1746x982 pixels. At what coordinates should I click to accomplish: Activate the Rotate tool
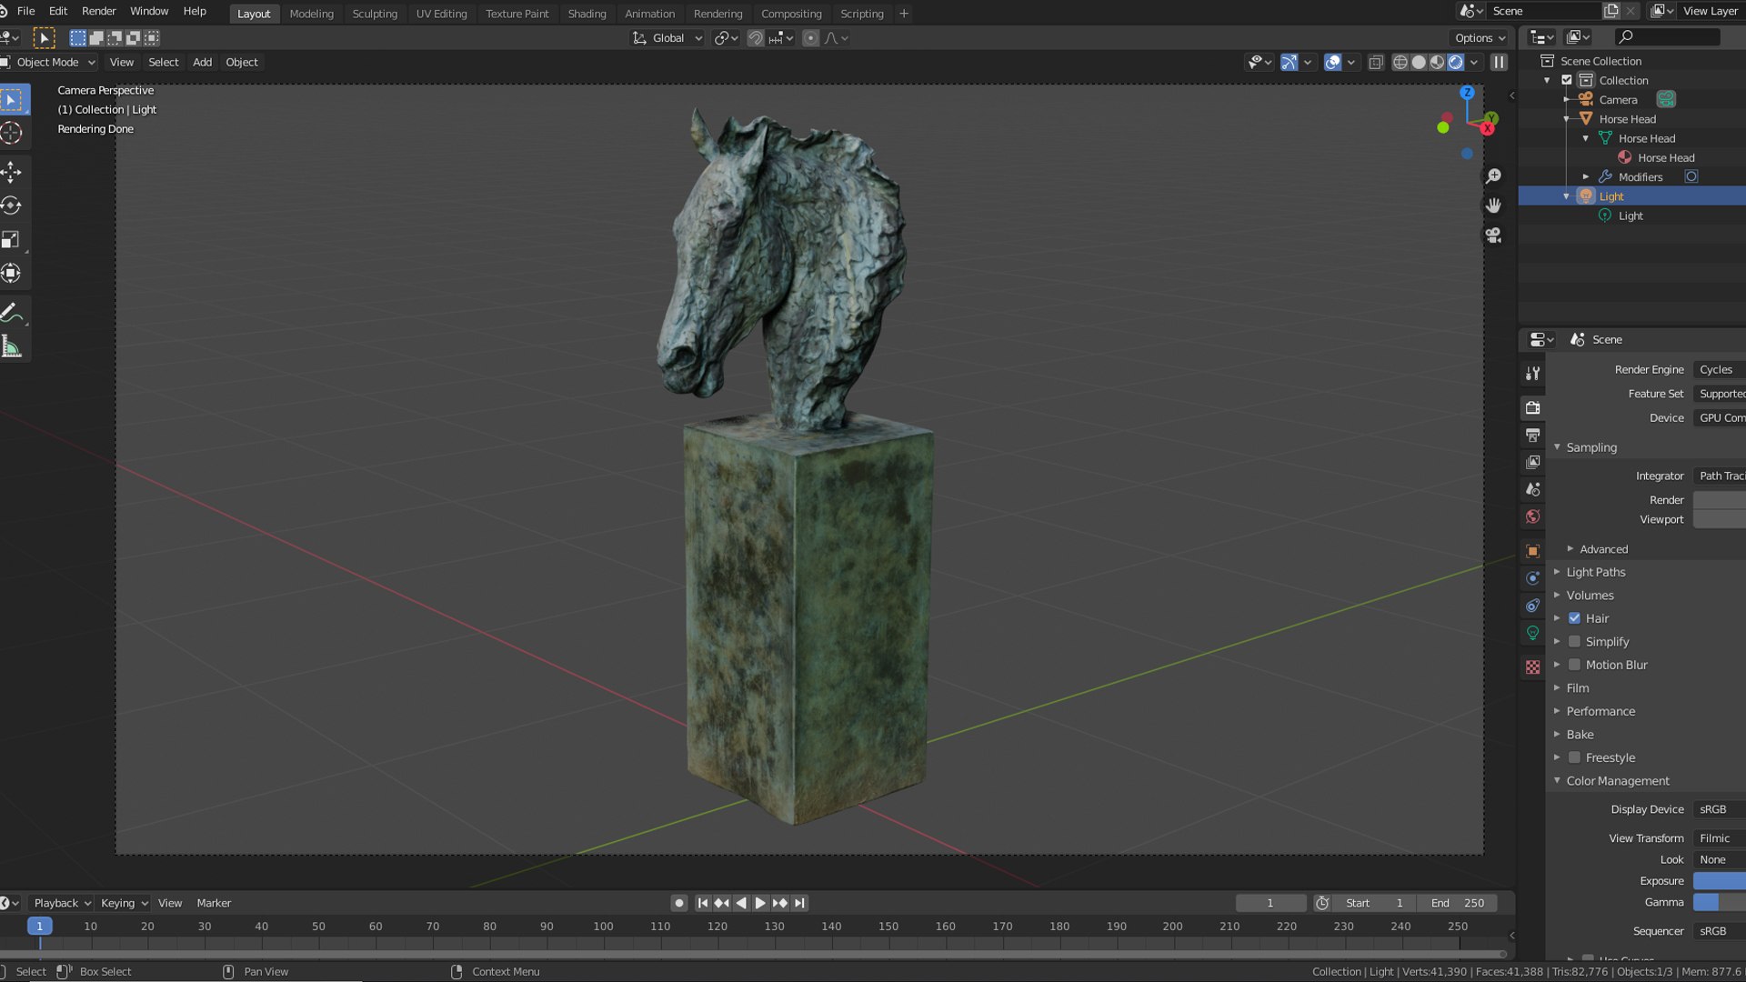[12, 205]
